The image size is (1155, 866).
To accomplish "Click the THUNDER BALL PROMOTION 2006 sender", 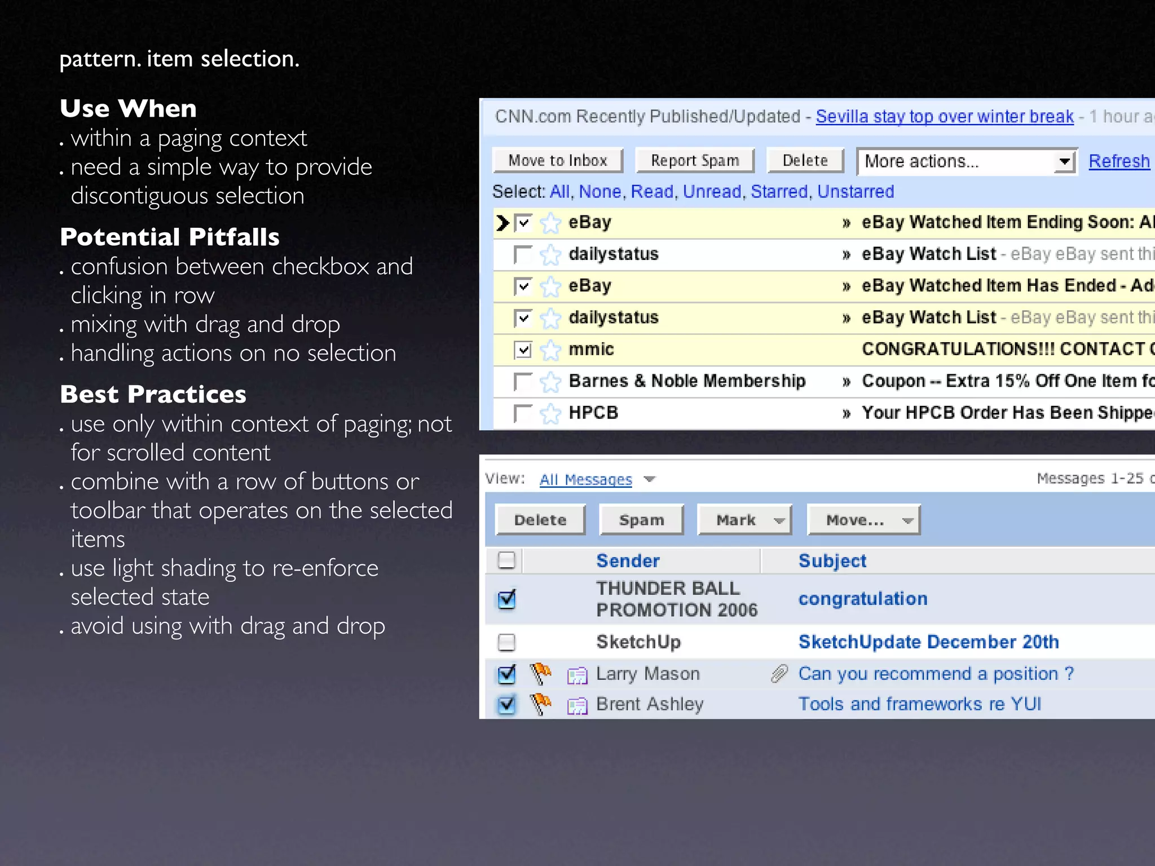I will pyautogui.click(x=677, y=599).
